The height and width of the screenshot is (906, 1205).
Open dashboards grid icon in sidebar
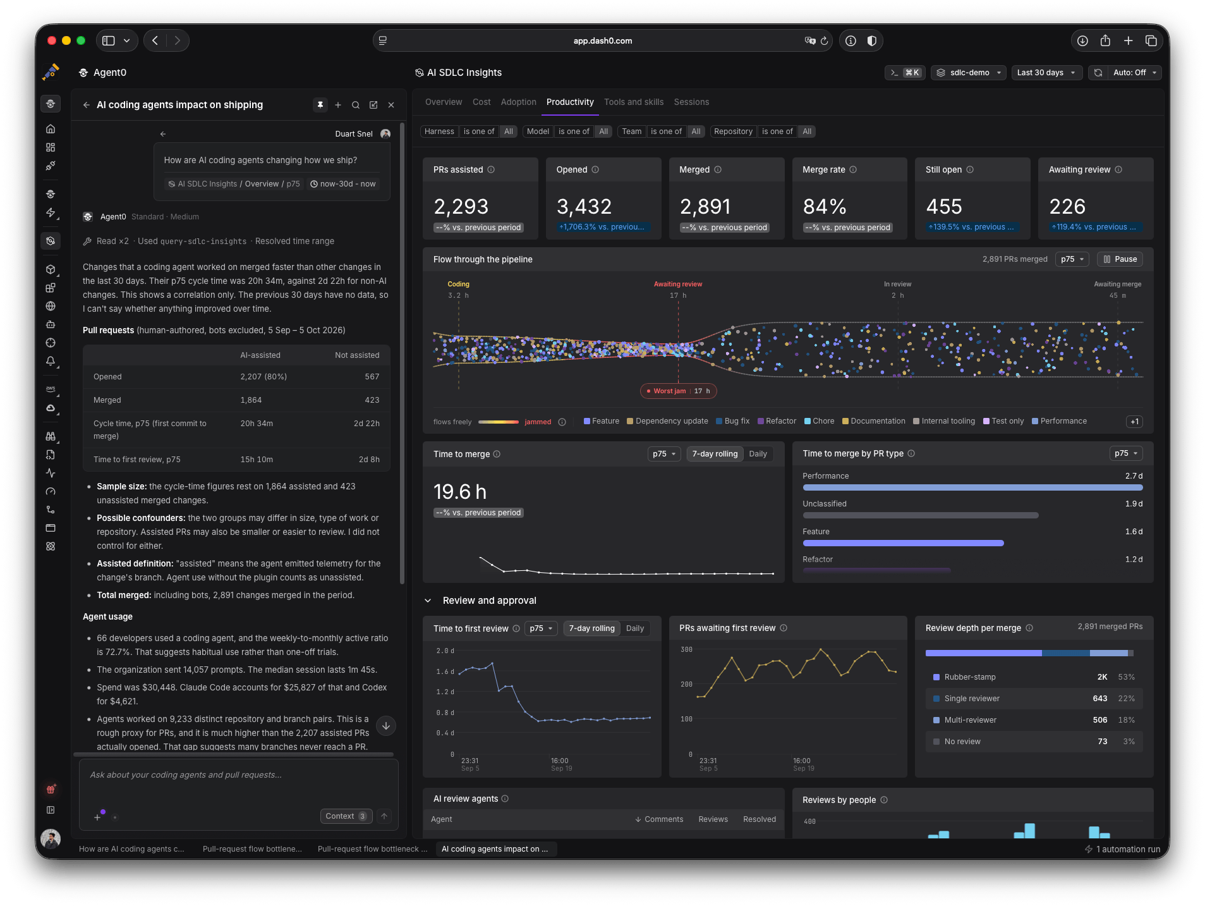point(51,147)
